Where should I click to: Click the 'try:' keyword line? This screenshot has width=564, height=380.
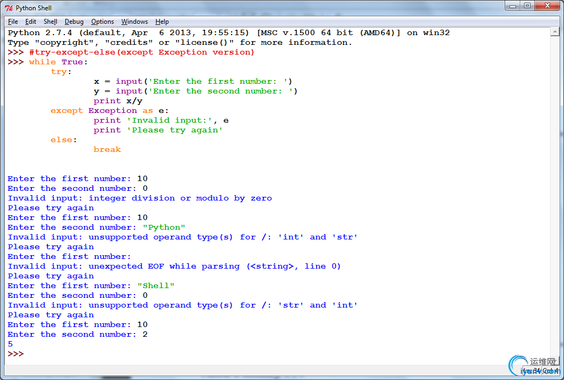coord(61,72)
